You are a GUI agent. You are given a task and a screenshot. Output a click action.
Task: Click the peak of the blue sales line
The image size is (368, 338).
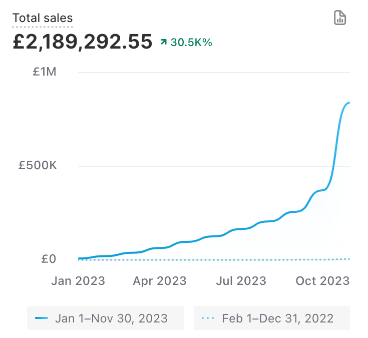pyautogui.click(x=348, y=103)
